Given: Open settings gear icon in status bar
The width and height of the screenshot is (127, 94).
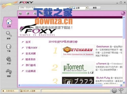Looking at the screenshot, I should pos(114,91).
